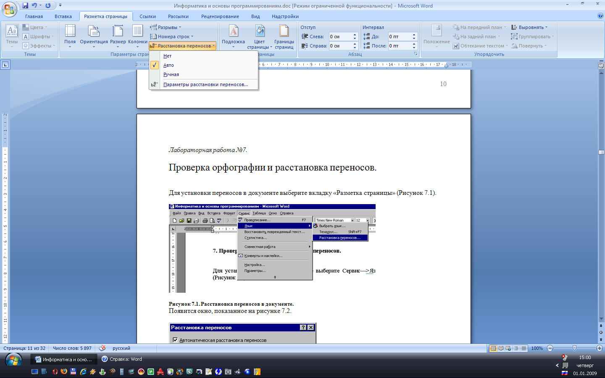The width and height of the screenshot is (605, 378).
Task: Open Параметры расстановки переносов settings
Action: coord(204,84)
